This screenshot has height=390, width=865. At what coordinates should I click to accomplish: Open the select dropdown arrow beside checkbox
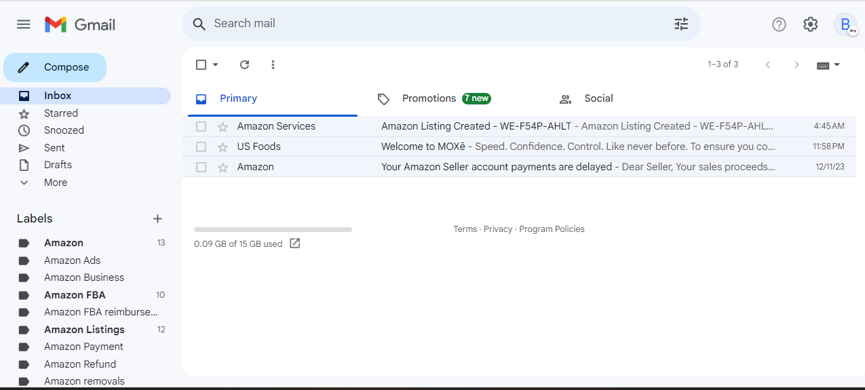216,64
